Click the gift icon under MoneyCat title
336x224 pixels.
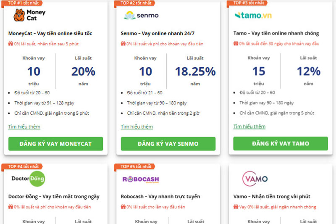coord(10,44)
